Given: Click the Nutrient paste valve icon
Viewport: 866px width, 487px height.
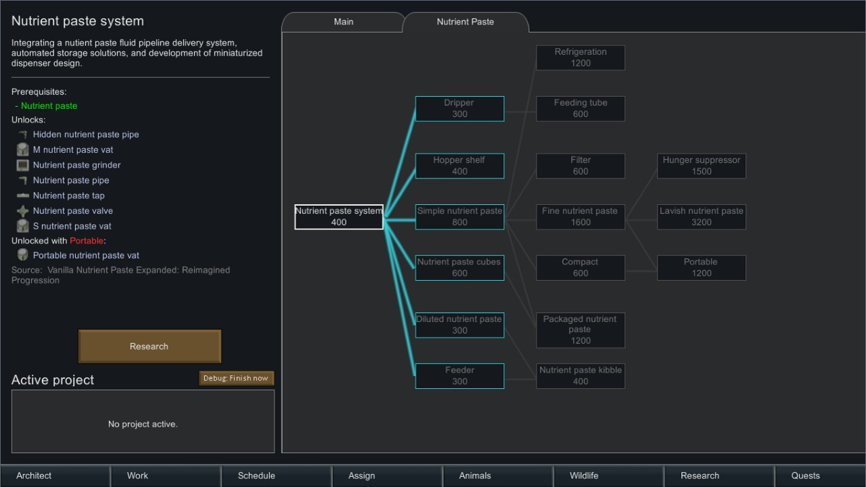Looking at the screenshot, I should [x=23, y=210].
